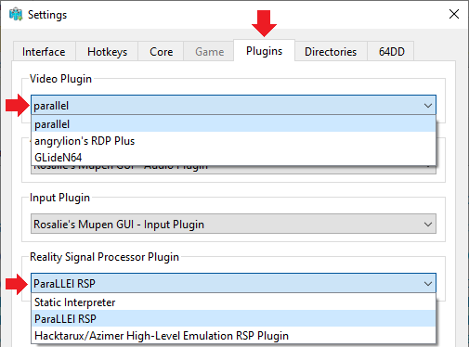Open the Hotkeys tab
The width and height of the screenshot is (469, 347).
click(107, 51)
